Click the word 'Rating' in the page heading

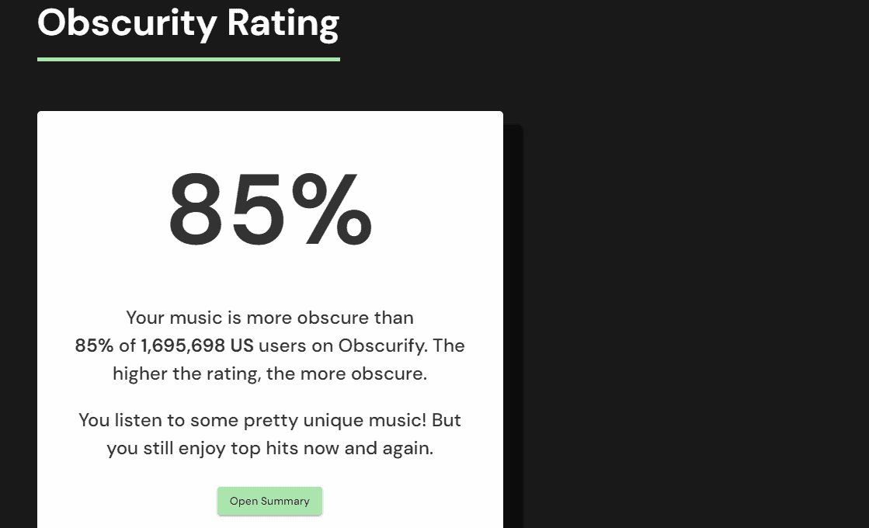pos(283,23)
